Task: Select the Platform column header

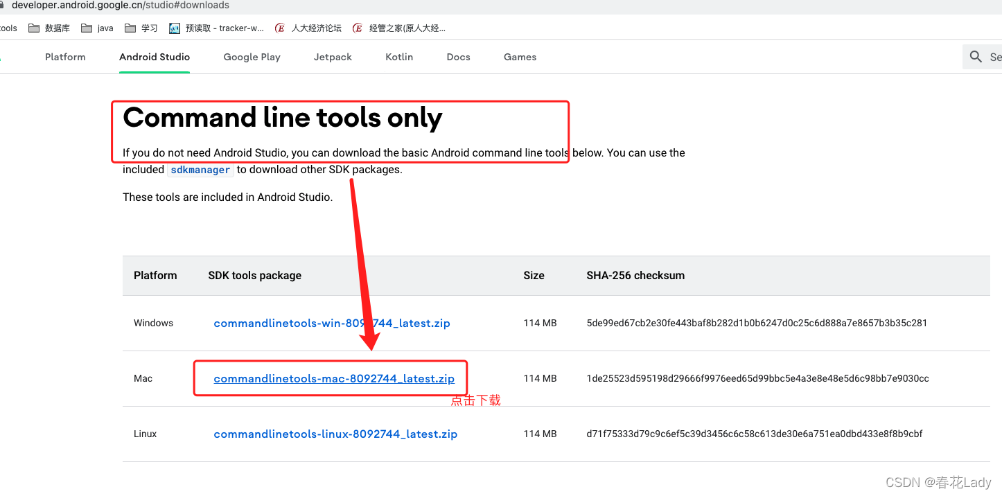Action: tap(155, 275)
